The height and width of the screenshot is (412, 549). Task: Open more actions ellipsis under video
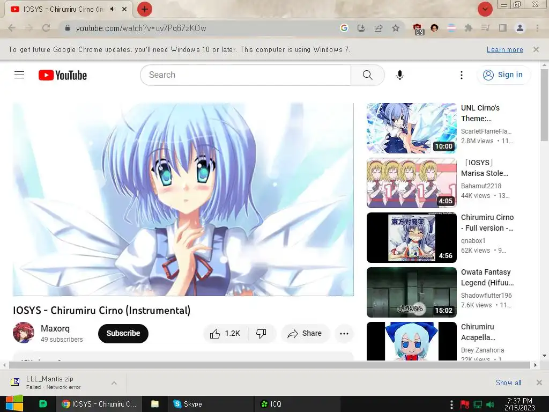click(x=344, y=334)
